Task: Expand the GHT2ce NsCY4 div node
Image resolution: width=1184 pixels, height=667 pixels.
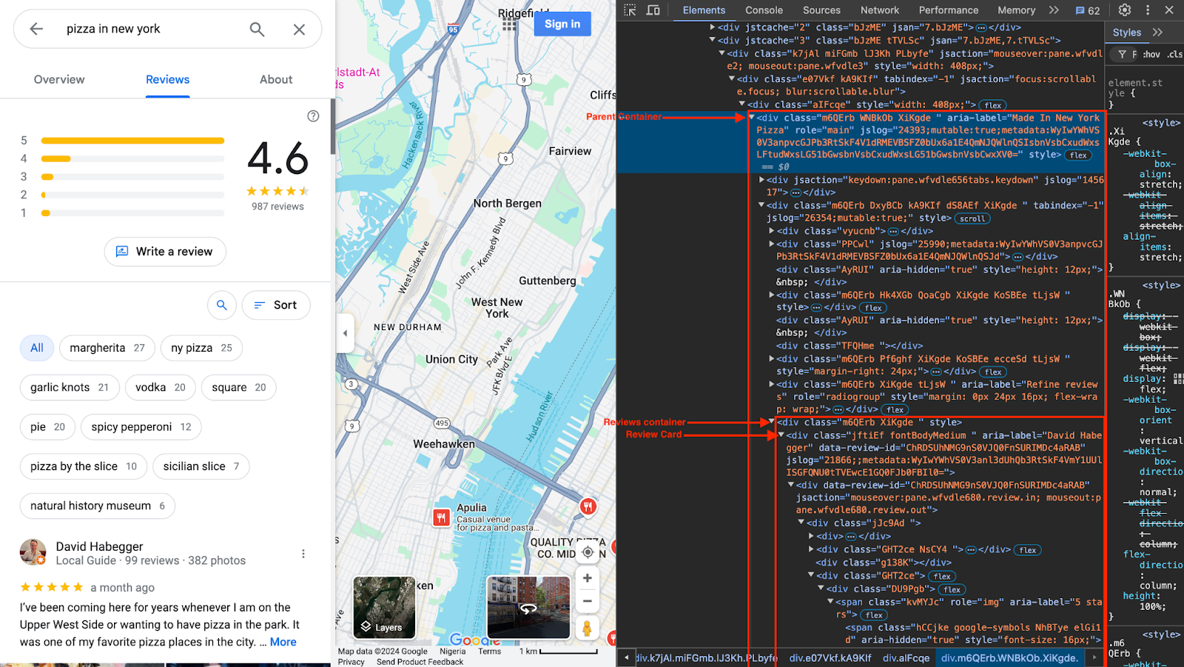Action: [811, 549]
